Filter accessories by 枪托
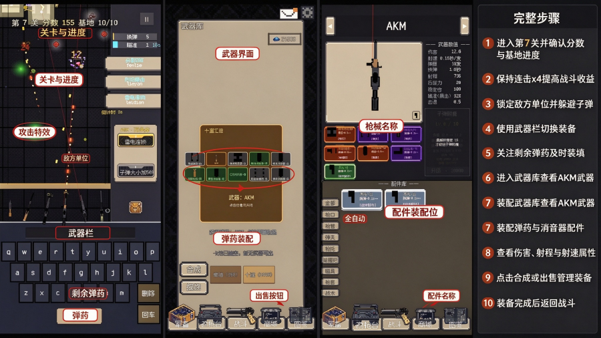The width and height of the screenshot is (601, 338). [x=330, y=248]
